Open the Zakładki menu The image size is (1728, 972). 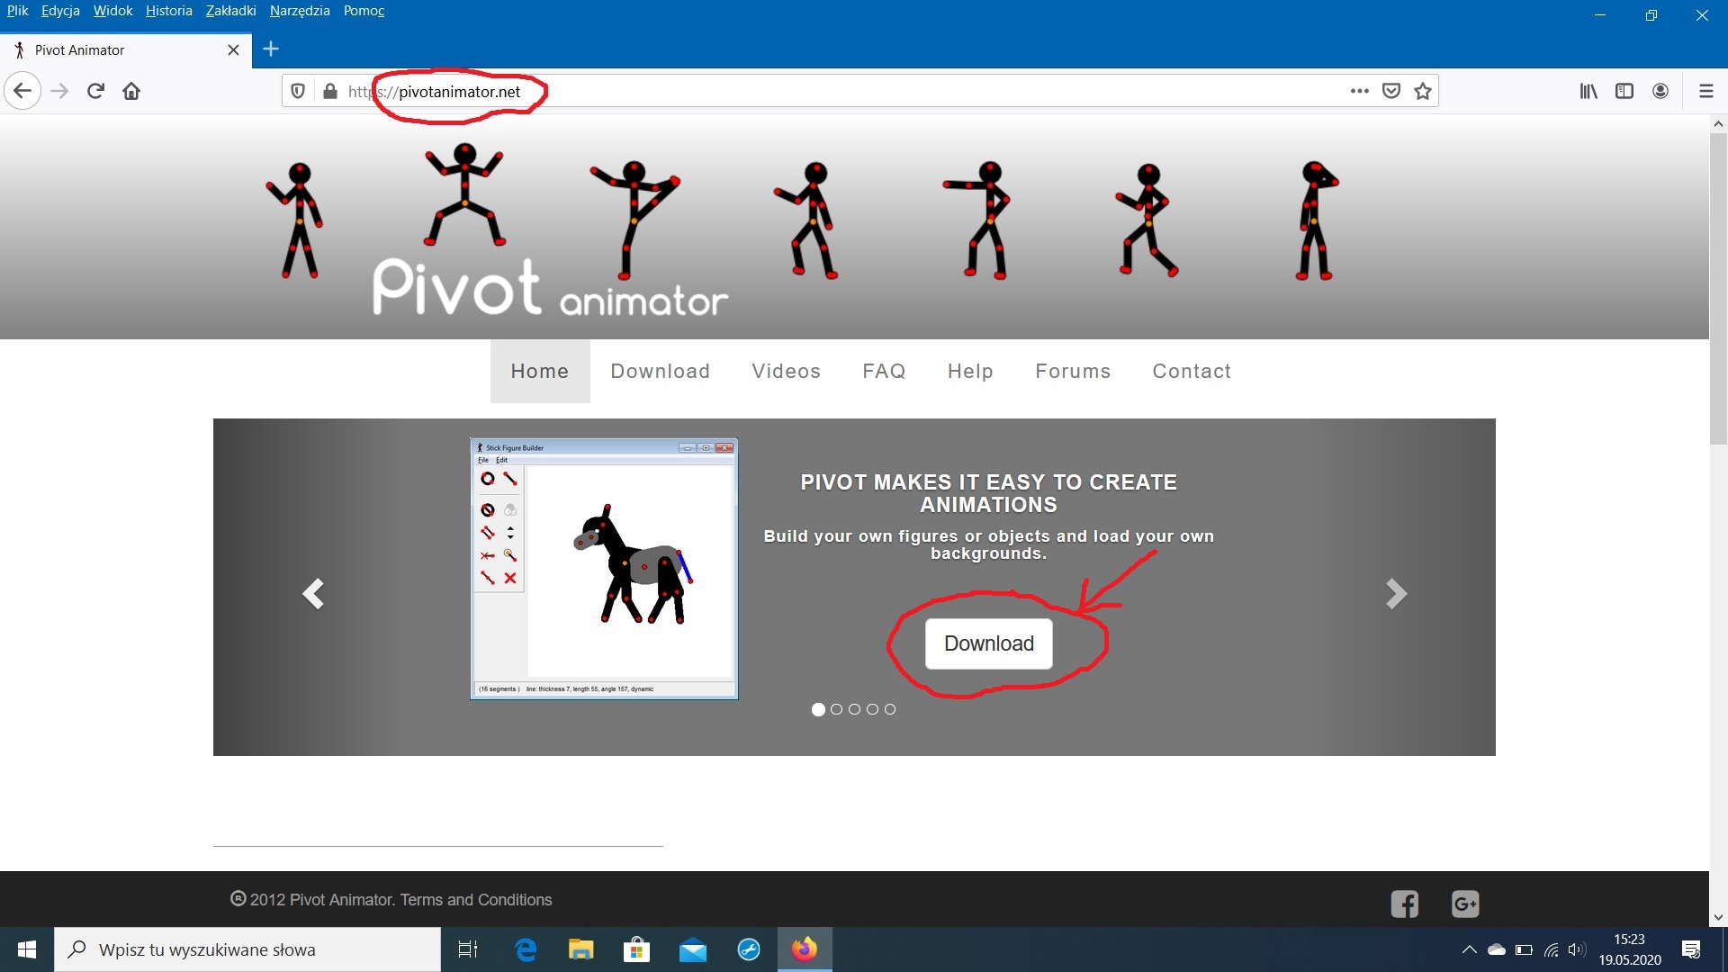tap(230, 11)
